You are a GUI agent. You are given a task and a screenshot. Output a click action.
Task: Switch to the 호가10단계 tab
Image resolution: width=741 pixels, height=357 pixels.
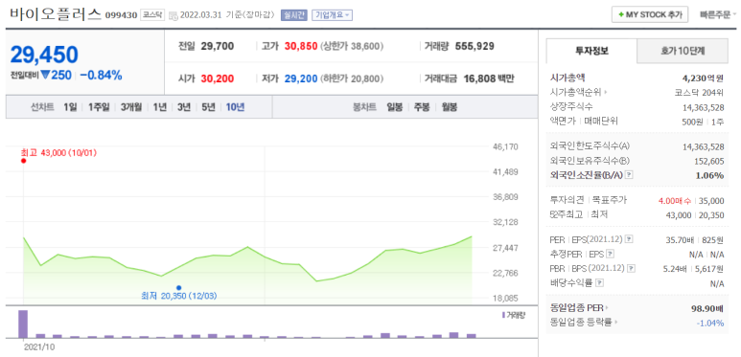click(683, 51)
